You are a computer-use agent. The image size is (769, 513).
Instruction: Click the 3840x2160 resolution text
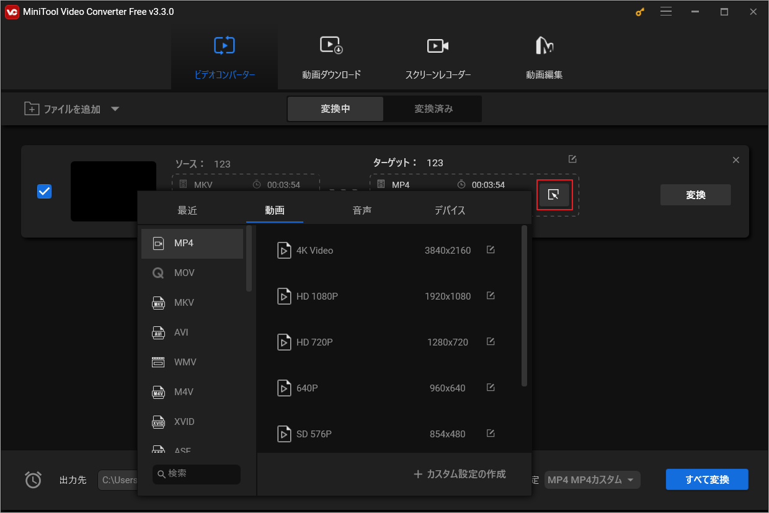[448, 251]
